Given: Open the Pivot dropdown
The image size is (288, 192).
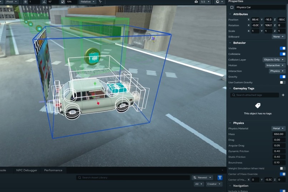Looking at the screenshot, I should [x=11, y=2].
